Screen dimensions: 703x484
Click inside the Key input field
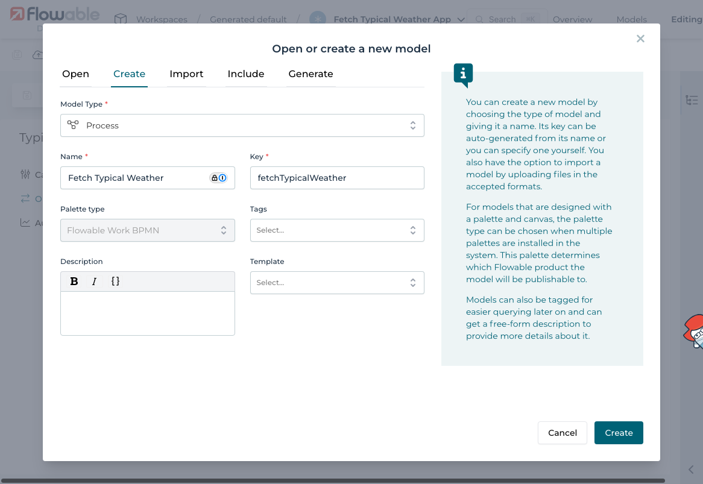tap(336, 177)
